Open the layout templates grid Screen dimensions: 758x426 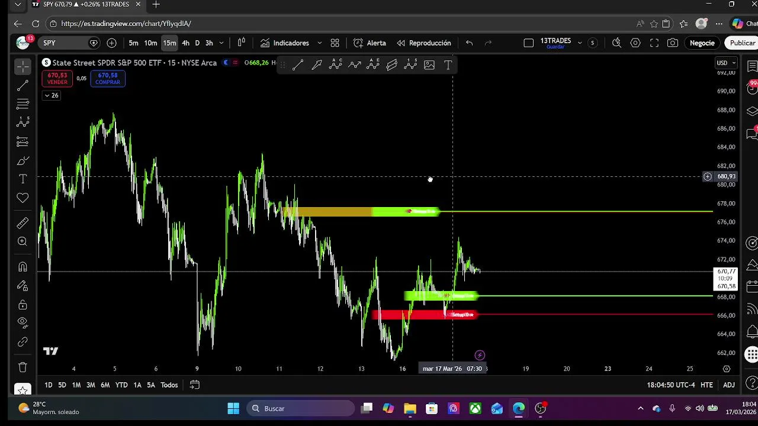335,43
